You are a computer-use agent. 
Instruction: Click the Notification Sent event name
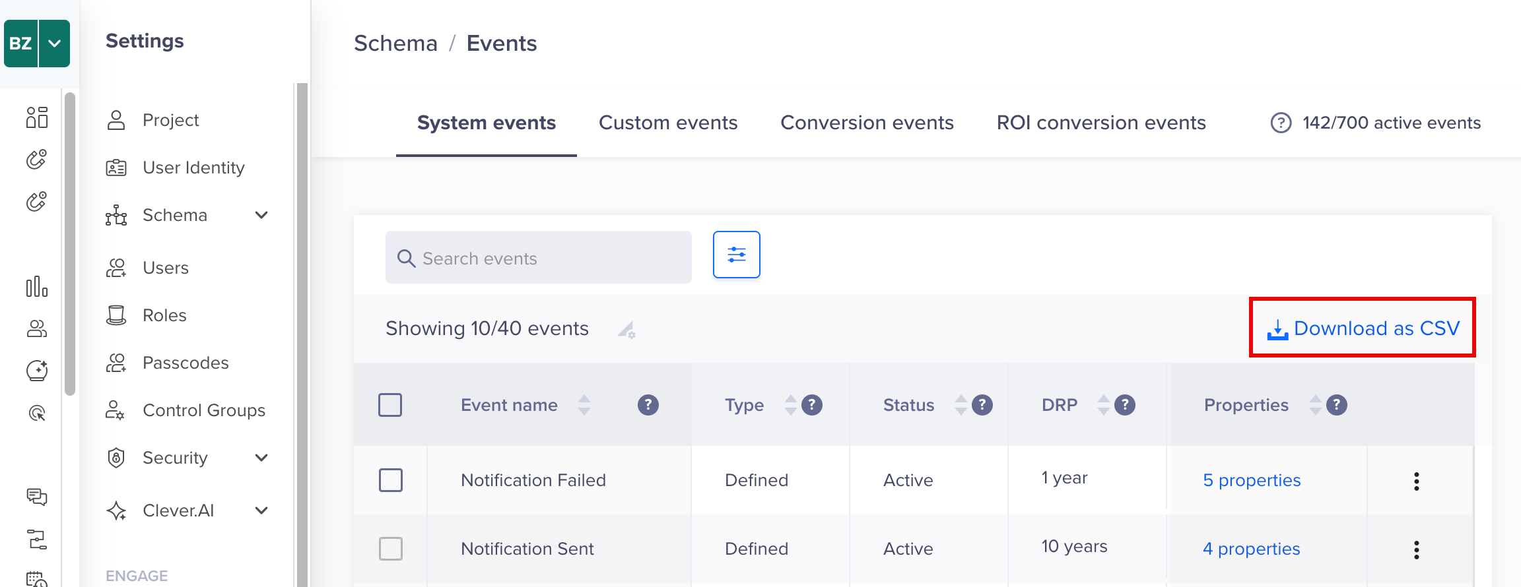527,549
